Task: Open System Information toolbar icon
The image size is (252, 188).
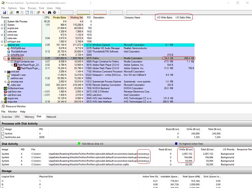Action: pyautogui.click(x=18, y=13)
